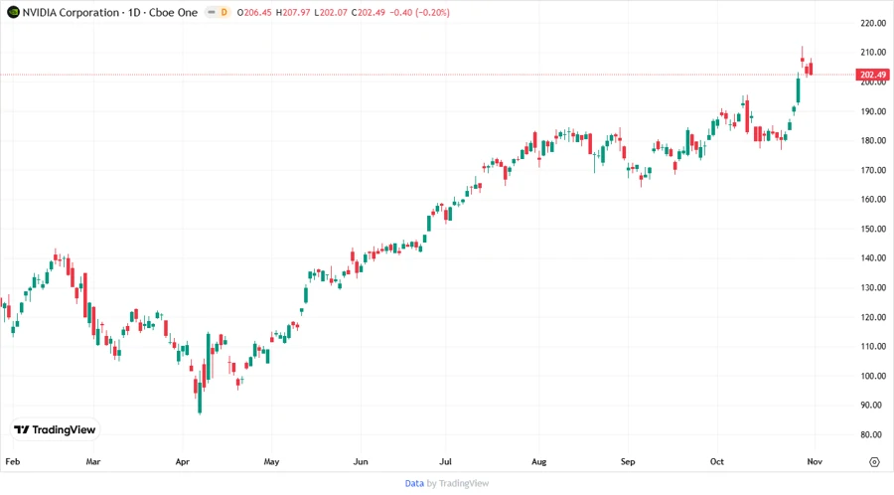894x495 pixels.
Task: Click the 160.00 price axis label
Action: coord(873,199)
